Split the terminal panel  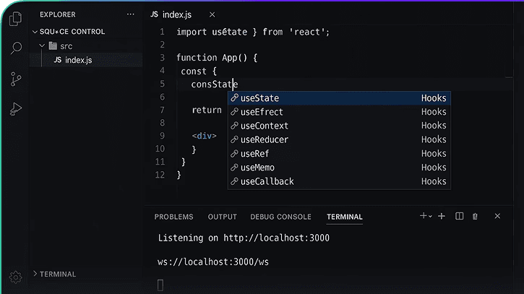(x=459, y=216)
